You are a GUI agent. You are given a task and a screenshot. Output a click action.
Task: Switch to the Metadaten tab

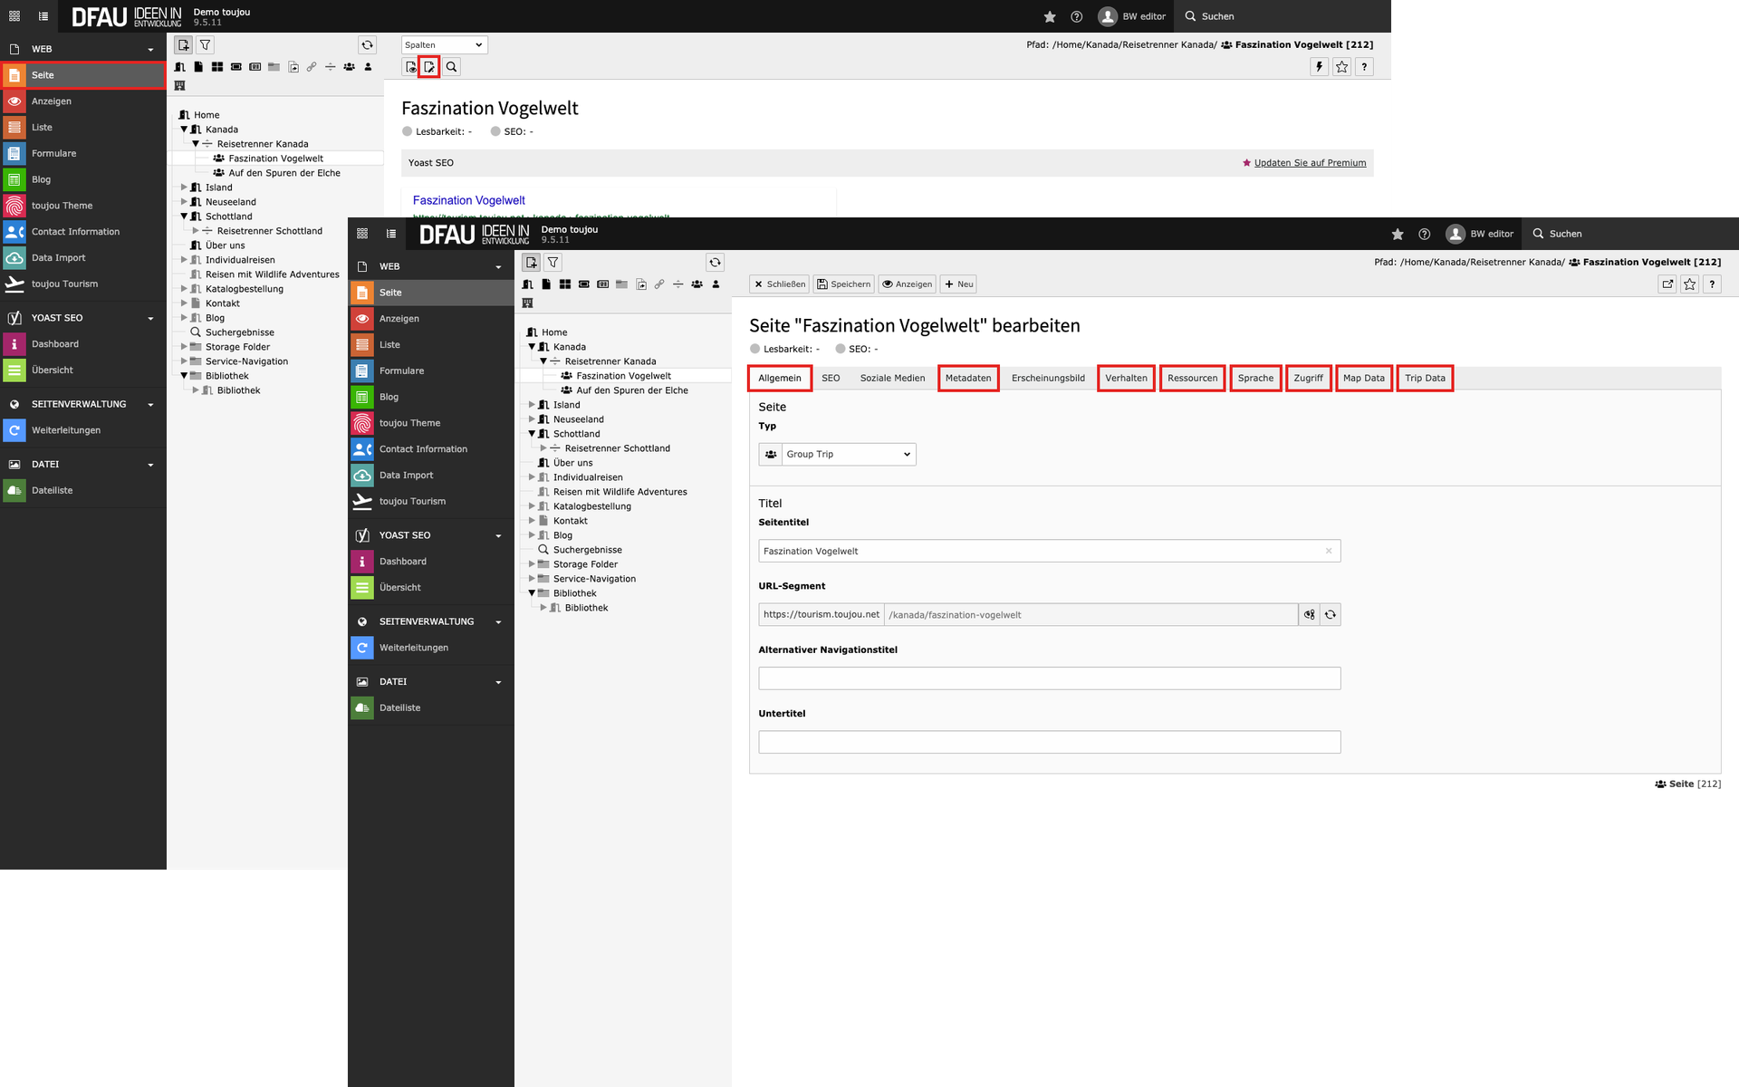(968, 379)
